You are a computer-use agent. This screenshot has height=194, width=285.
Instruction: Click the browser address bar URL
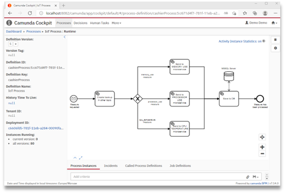pos(133,13)
